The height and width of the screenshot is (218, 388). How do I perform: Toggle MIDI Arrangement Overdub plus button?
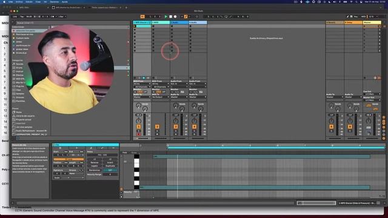coord(182,16)
